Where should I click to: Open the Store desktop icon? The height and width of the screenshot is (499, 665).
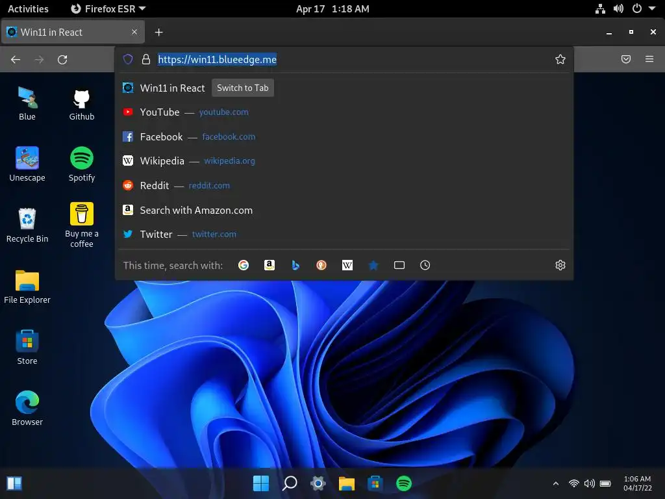(27, 348)
